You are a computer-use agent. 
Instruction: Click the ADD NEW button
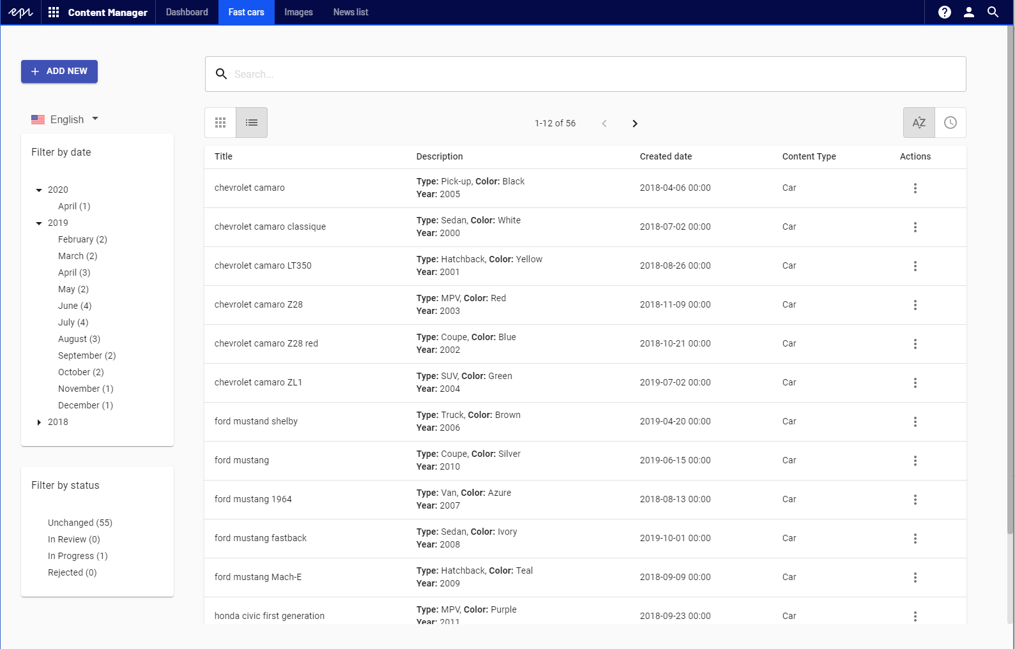point(59,71)
